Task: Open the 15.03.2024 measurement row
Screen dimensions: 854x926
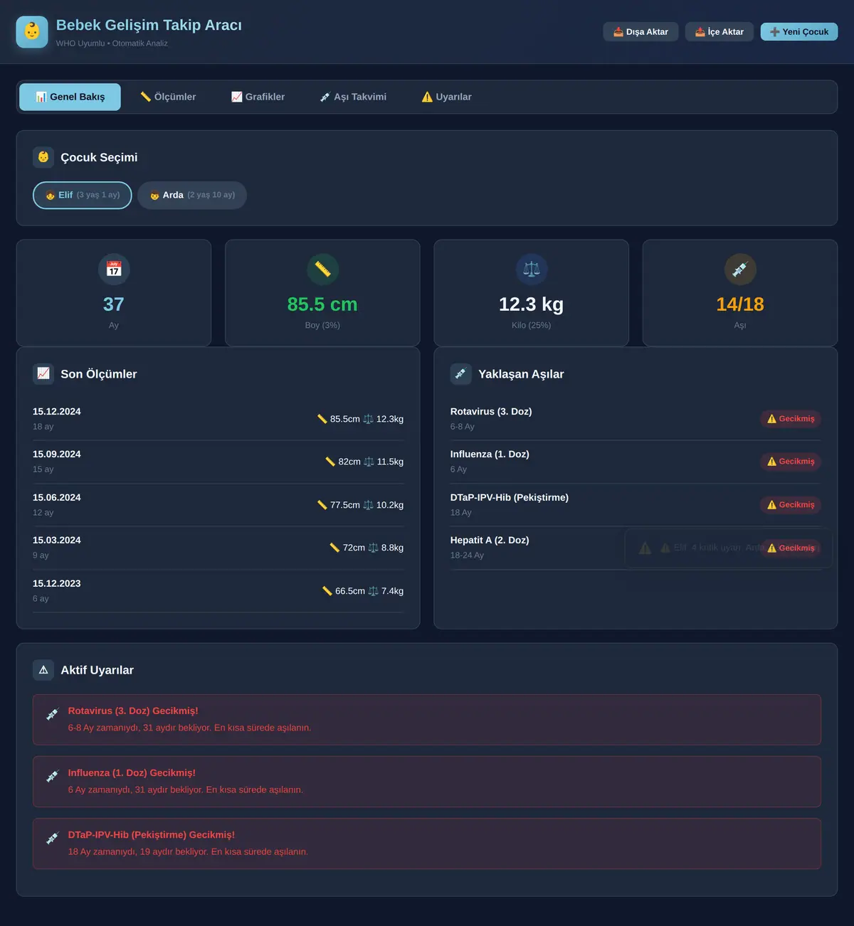Action: 218,548
